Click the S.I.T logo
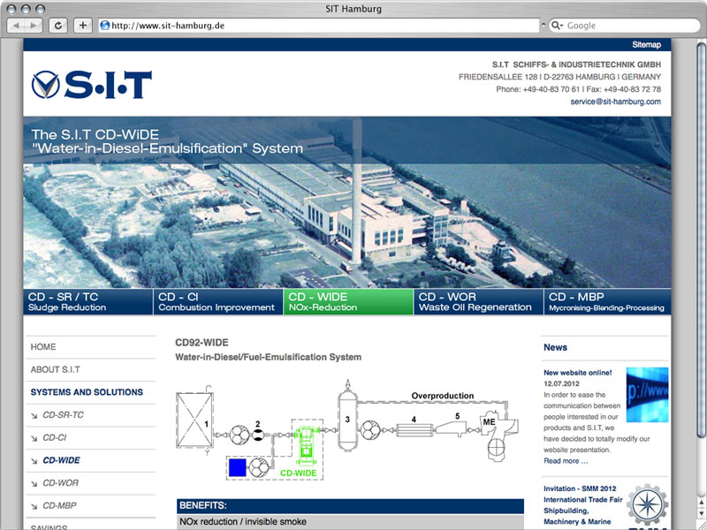This screenshot has height=530, width=707. point(92,84)
